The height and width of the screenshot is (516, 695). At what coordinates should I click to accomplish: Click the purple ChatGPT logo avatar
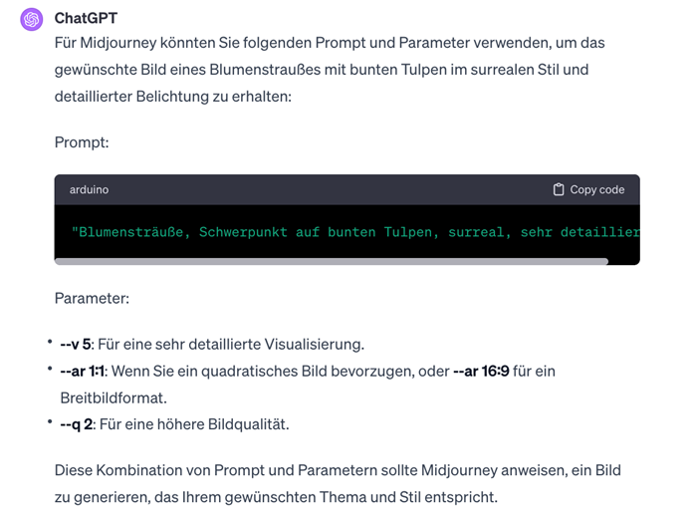32,19
